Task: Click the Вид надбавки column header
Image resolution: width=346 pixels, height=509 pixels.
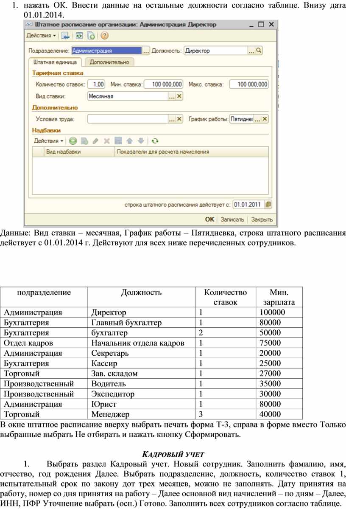Action: pyautogui.click(x=79, y=152)
